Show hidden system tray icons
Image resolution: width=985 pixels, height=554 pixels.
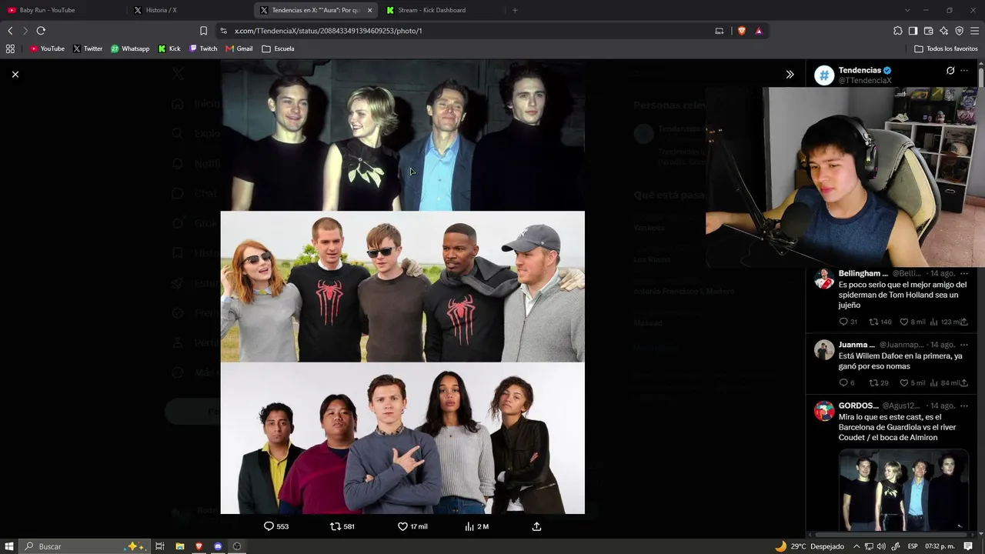(x=856, y=546)
